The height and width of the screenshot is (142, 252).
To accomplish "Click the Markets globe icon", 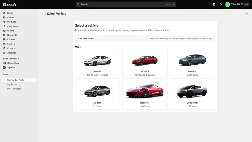I will point(4,44).
